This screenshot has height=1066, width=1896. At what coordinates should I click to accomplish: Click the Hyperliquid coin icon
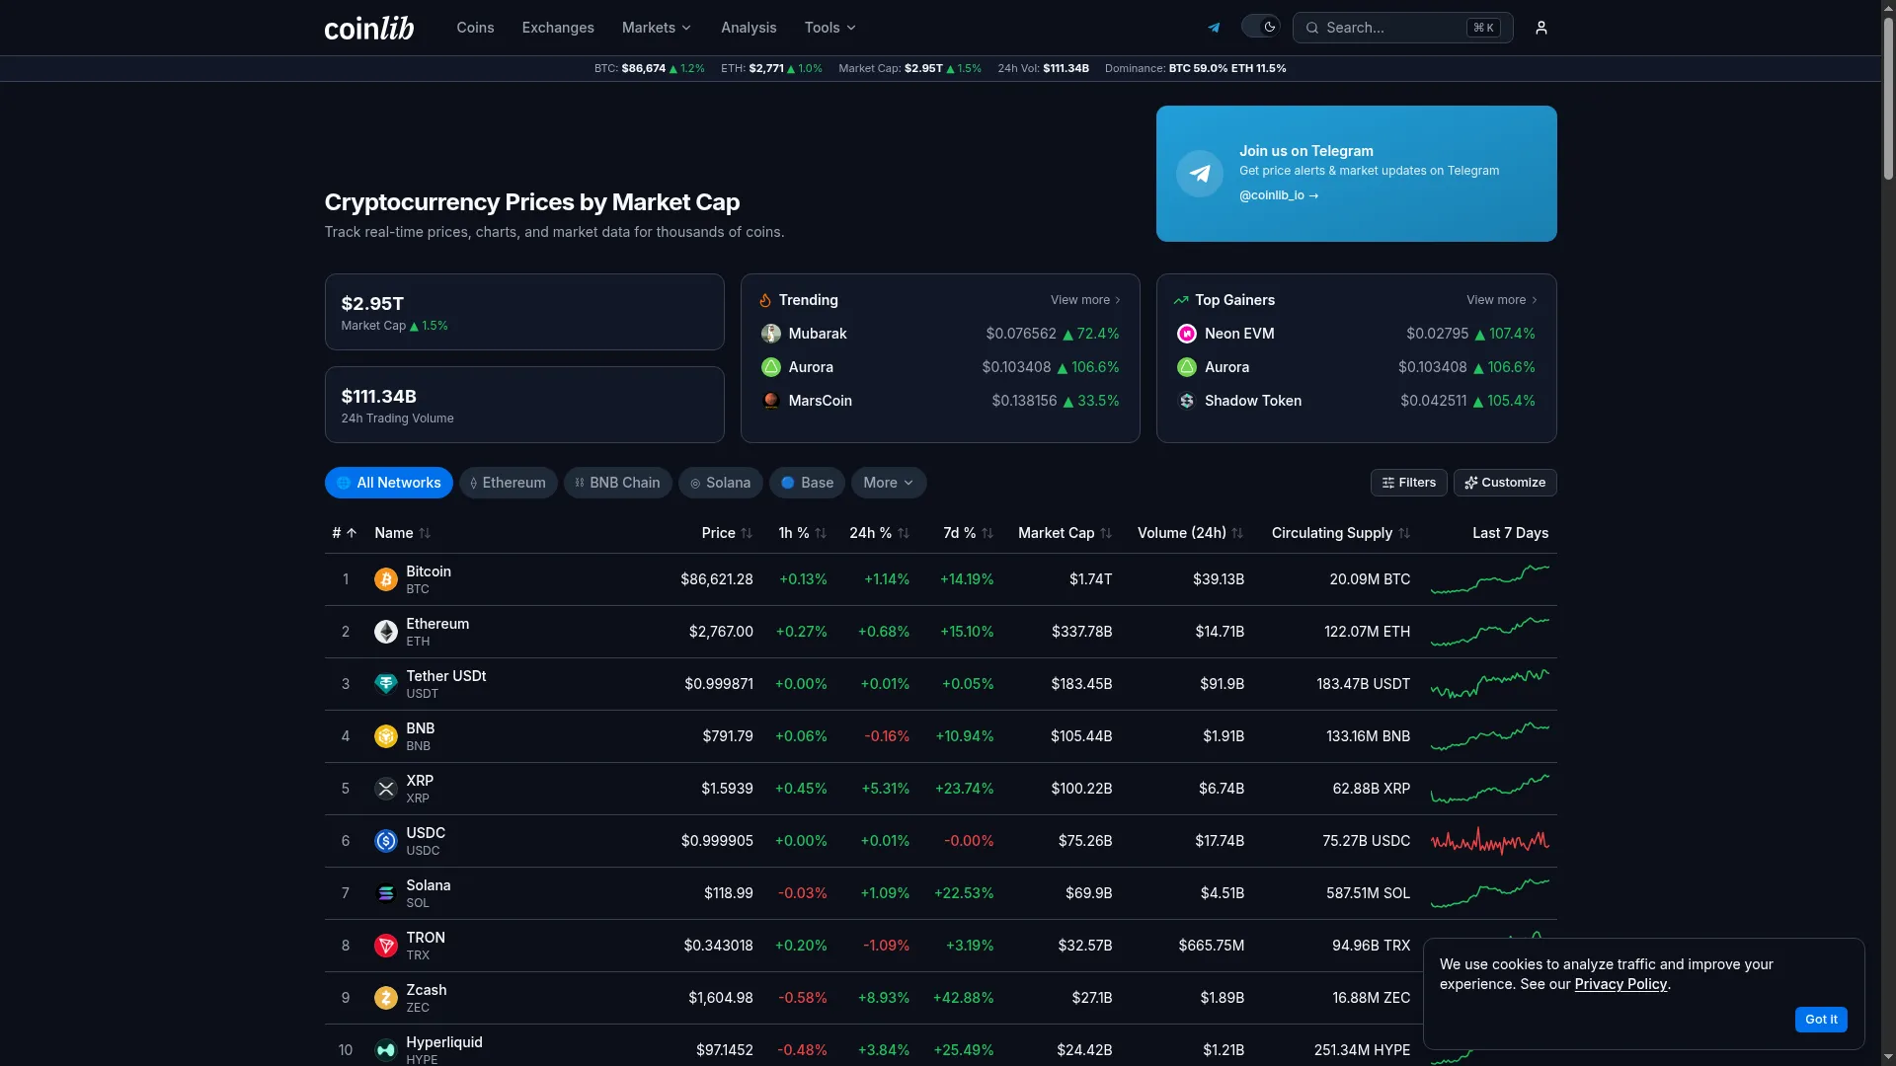(386, 1050)
